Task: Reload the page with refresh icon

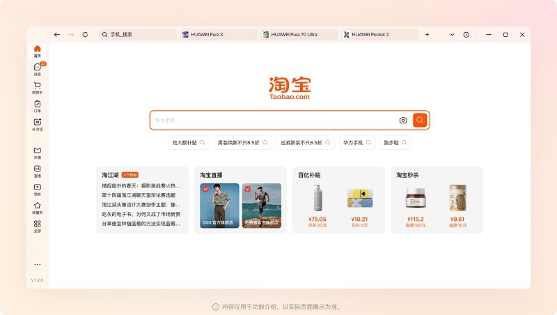Action: [x=85, y=34]
